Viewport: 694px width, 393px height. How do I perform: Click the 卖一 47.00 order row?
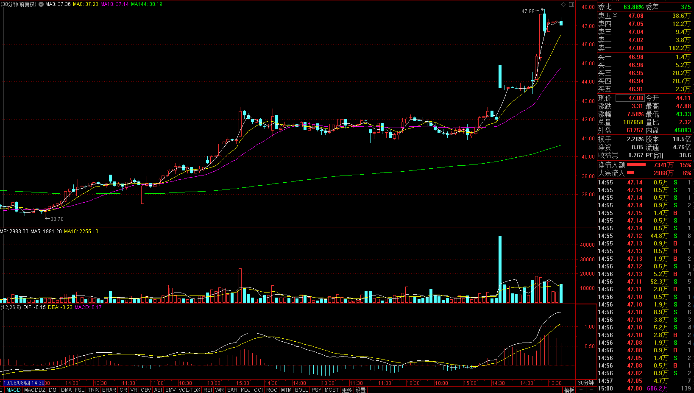pyautogui.click(x=644, y=48)
